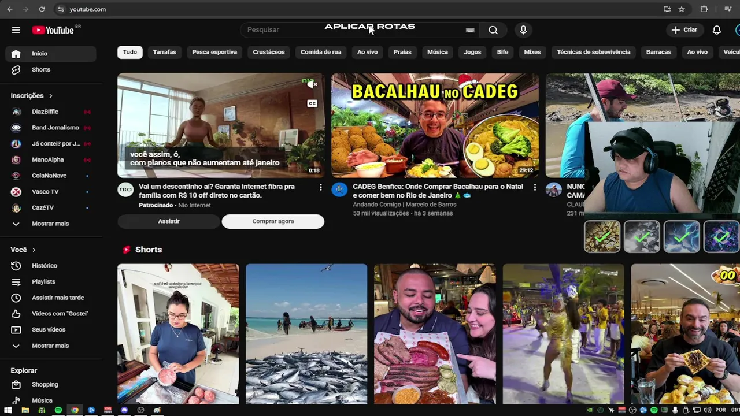Go to Início in the sidebar
Viewport: 740px width, 416px height.
coord(51,54)
